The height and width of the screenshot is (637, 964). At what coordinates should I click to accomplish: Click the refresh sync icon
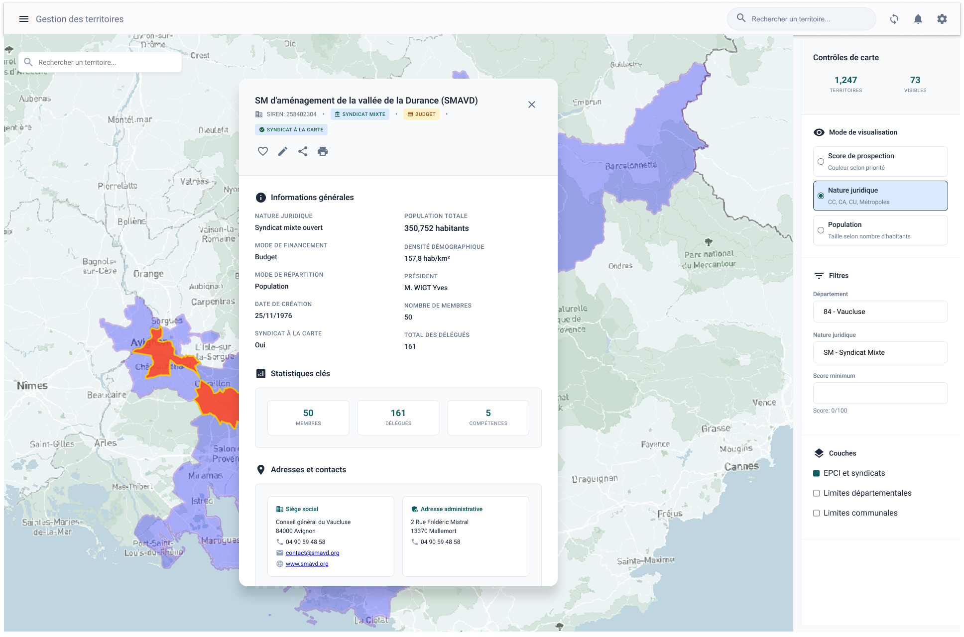tap(894, 19)
